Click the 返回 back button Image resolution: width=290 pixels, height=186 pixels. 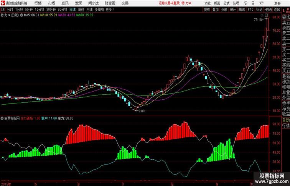[x=277, y=10]
